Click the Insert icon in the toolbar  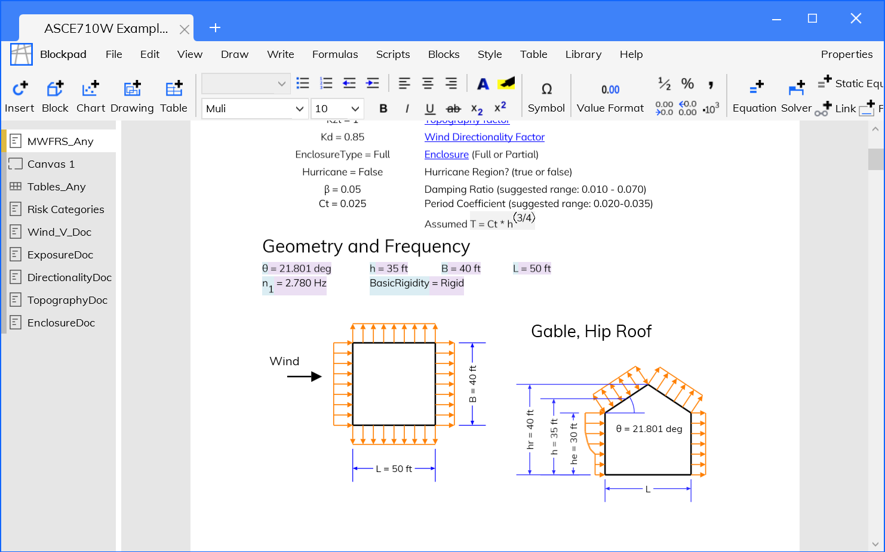click(x=20, y=90)
